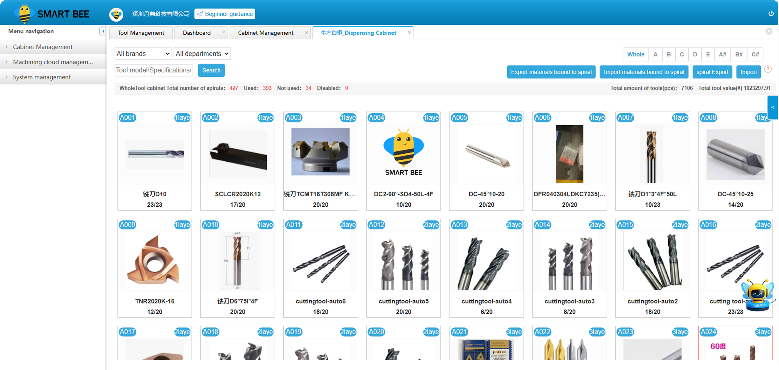Expand System management menu item

pos(53,77)
